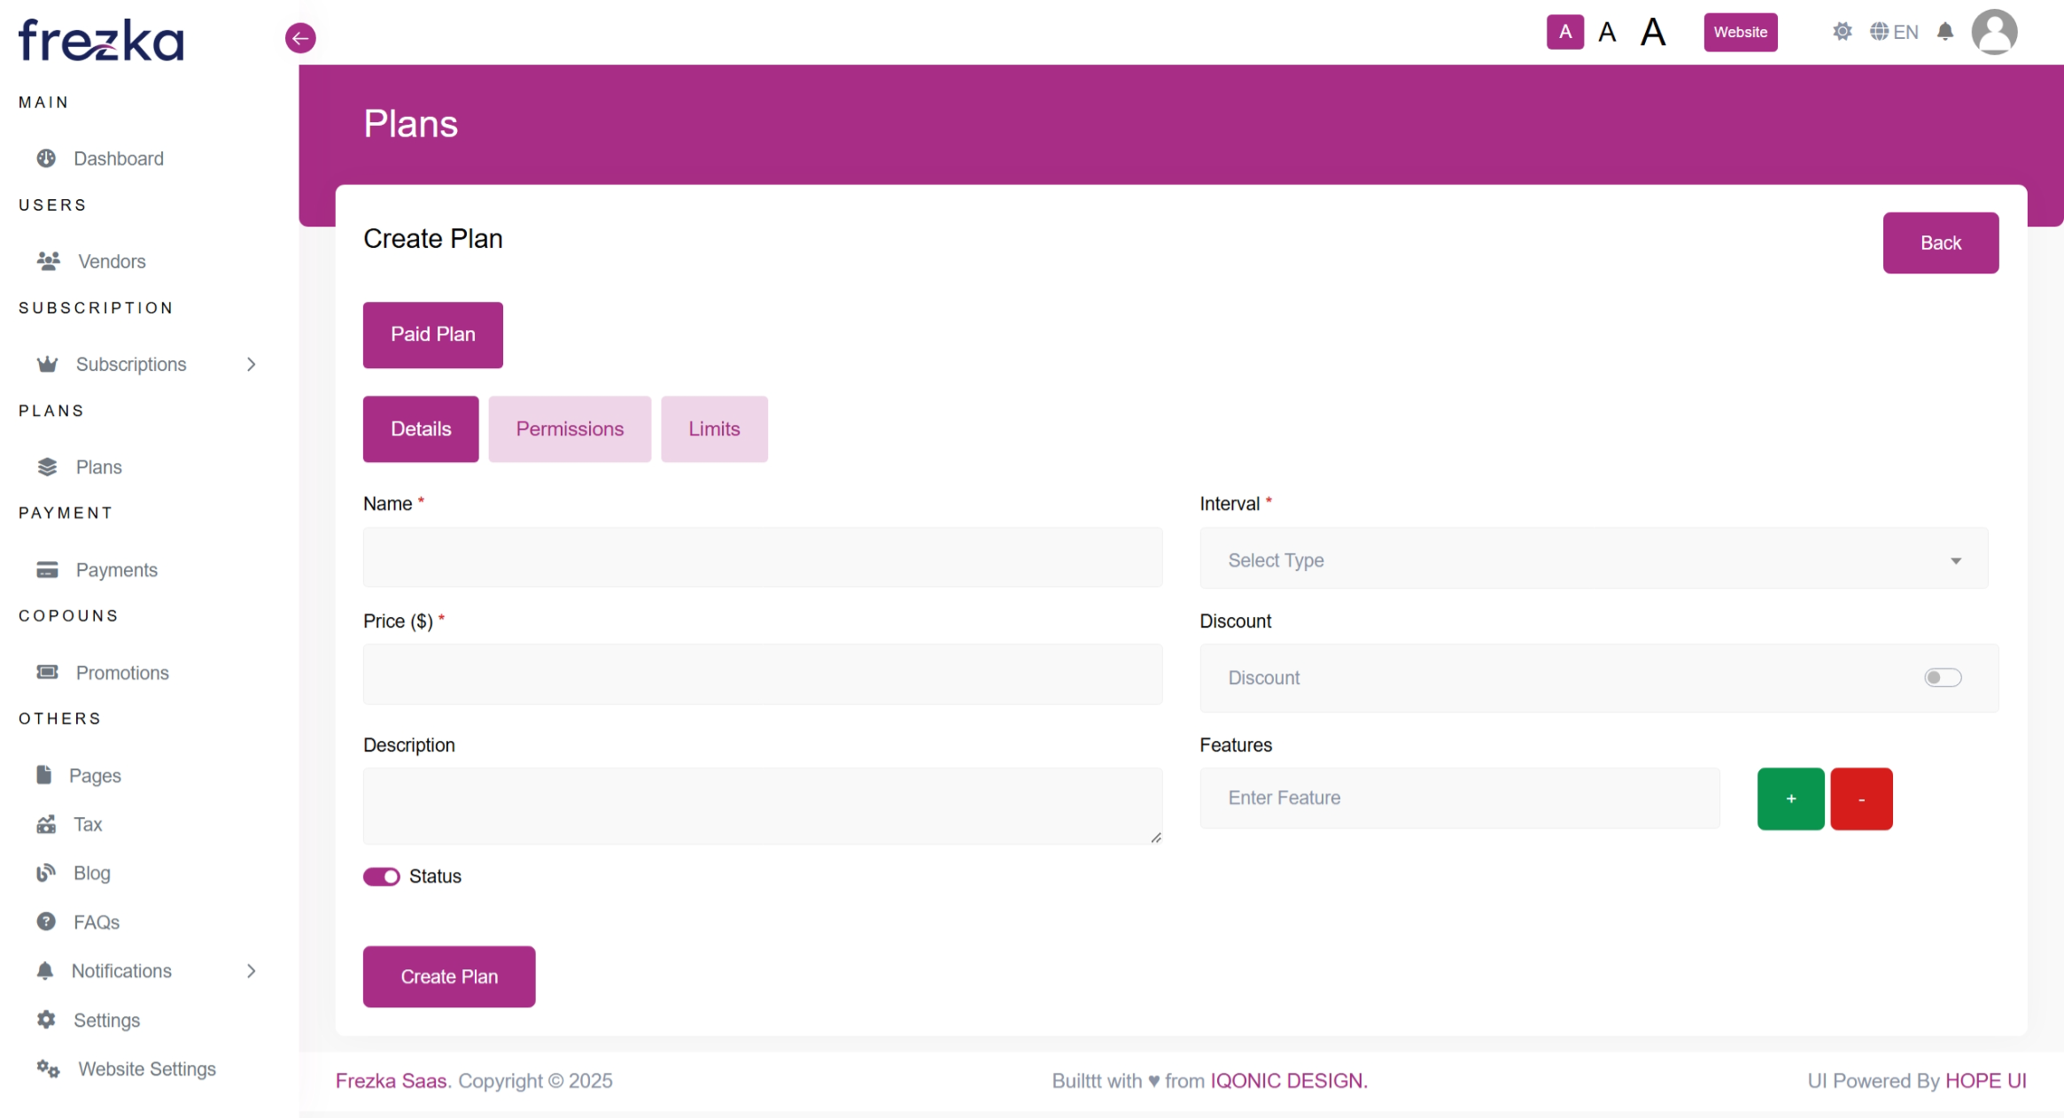Click into the Price input field

(x=762, y=675)
